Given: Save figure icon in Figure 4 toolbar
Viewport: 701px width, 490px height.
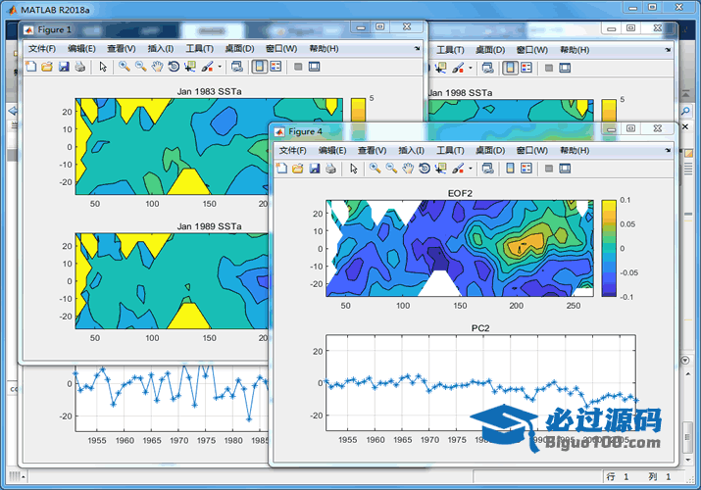Looking at the screenshot, I should pyautogui.click(x=315, y=169).
